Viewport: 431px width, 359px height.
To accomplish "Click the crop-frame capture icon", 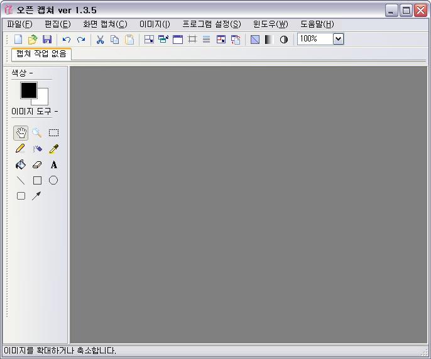I will coord(192,40).
